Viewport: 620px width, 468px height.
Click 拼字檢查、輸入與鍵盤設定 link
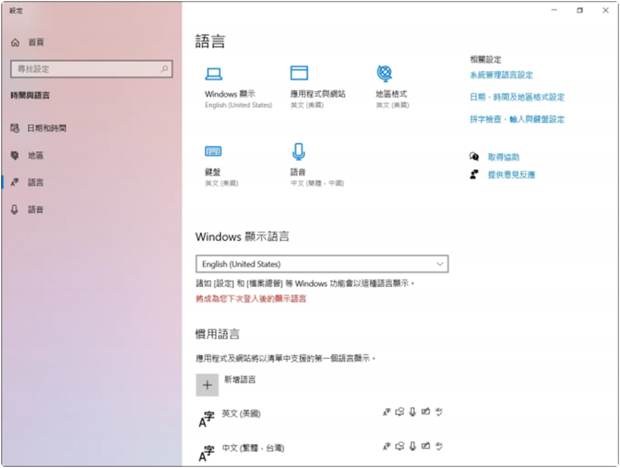(516, 119)
